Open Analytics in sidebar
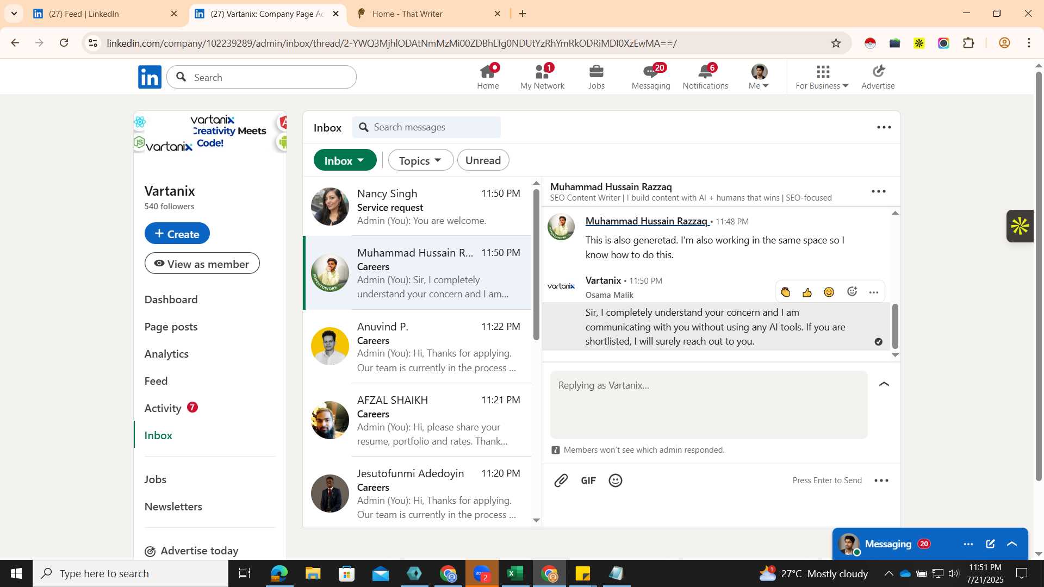 click(x=166, y=354)
